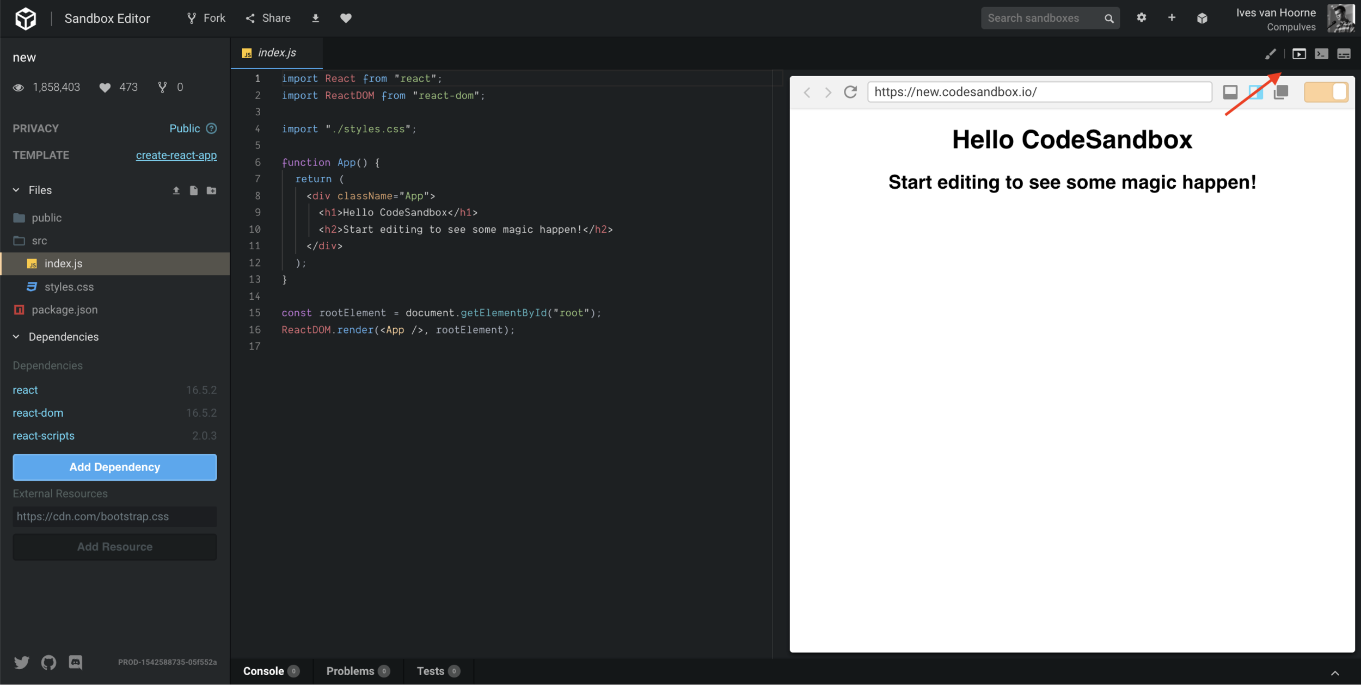Switch to the Tests tab
The width and height of the screenshot is (1361, 685).
point(438,671)
